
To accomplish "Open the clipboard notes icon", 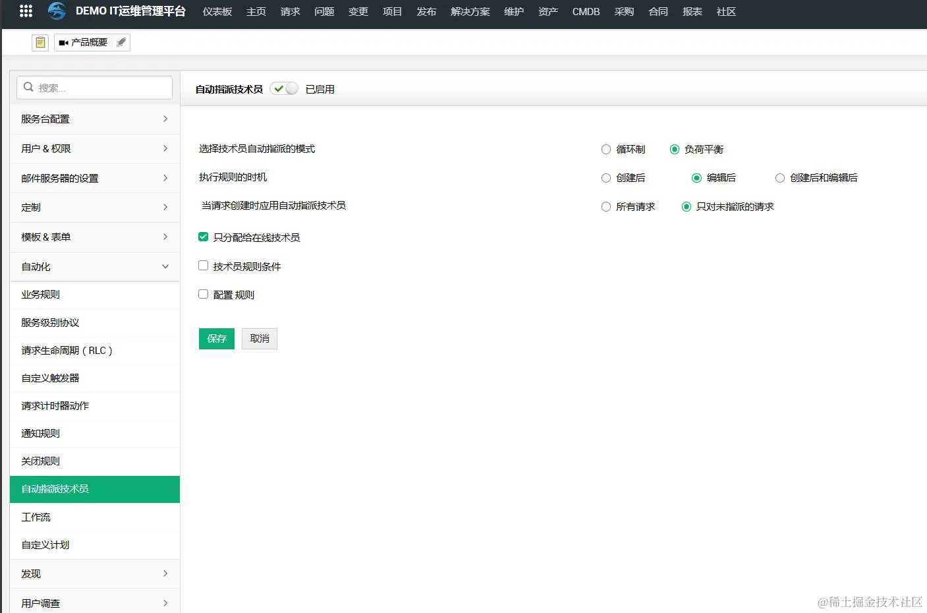I will [40, 42].
